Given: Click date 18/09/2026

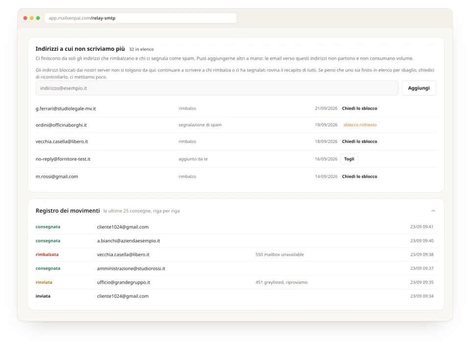Looking at the screenshot, I should pyautogui.click(x=326, y=141).
